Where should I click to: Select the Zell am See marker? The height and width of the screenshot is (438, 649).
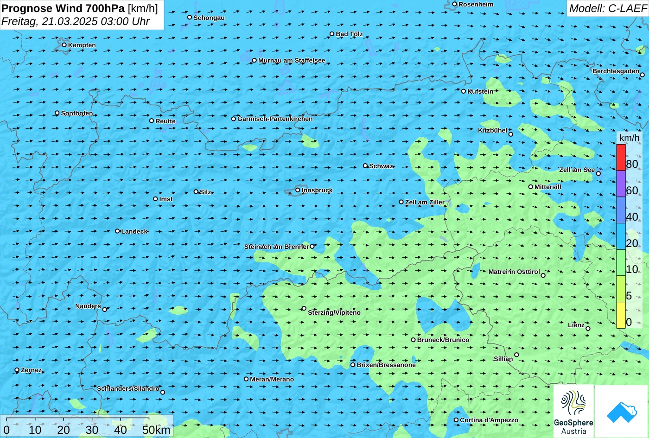(598, 173)
